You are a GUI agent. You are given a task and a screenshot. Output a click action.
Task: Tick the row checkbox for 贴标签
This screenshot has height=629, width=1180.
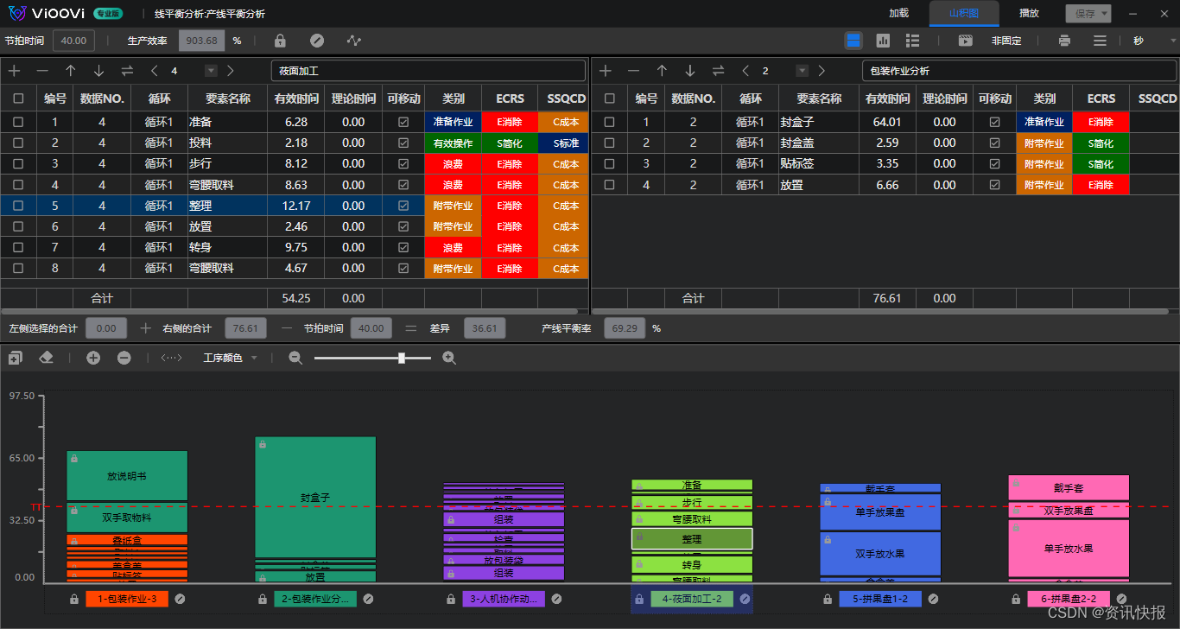[610, 163]
